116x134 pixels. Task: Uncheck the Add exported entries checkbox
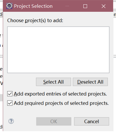10,94
